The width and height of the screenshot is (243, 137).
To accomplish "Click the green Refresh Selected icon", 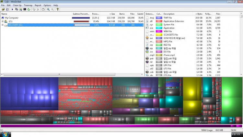I will point(29,9).
